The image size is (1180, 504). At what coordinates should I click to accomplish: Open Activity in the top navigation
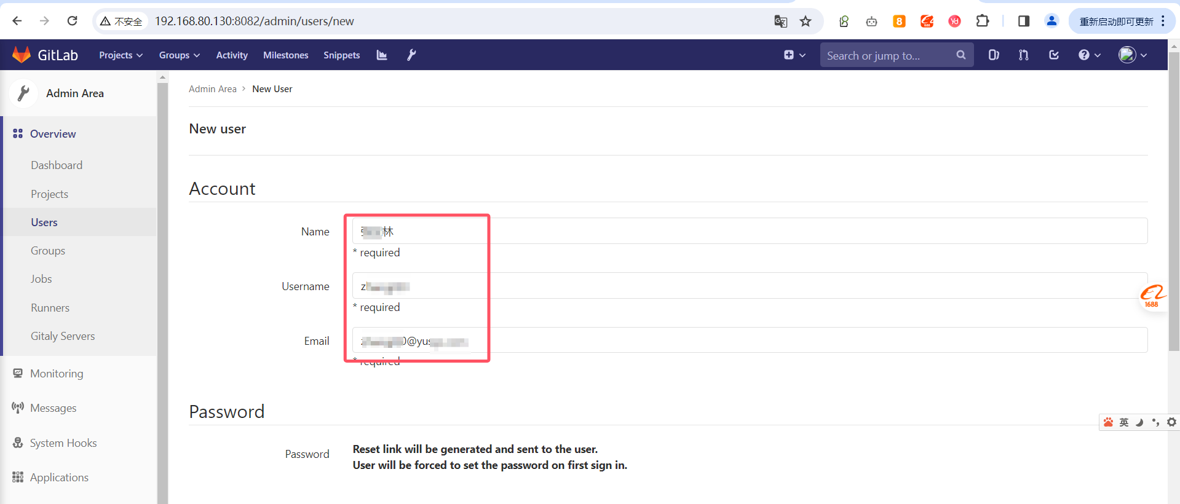(x=232, y=55)
